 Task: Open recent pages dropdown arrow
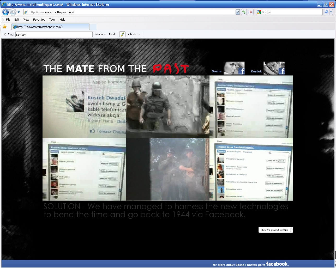click(19, 12)
